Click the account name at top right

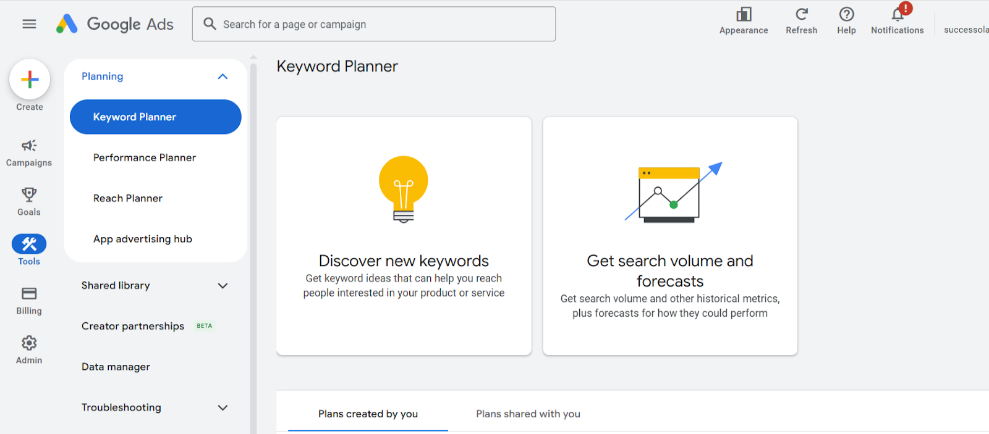point(966,30)
